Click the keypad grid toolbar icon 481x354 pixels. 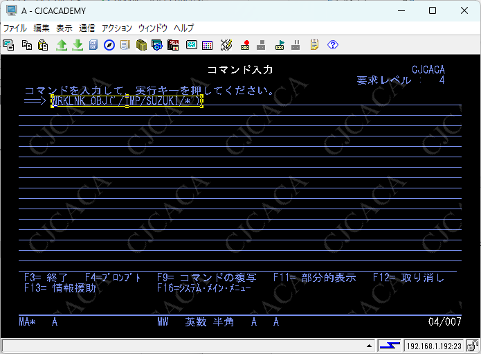click(207, 45)
